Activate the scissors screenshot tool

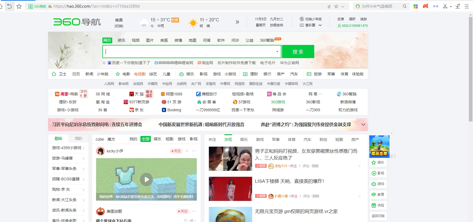445,6
